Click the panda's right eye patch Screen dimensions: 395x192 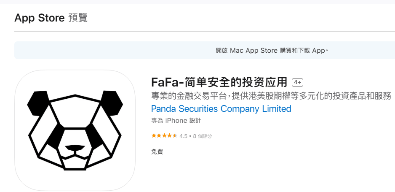[94, 136]
